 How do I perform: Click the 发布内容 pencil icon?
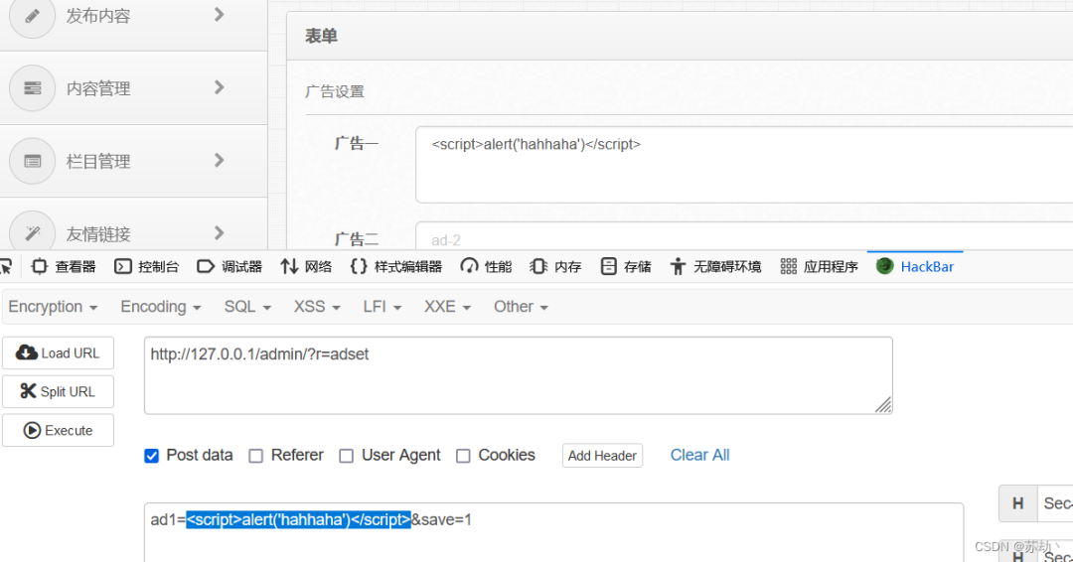coord(32,15)
